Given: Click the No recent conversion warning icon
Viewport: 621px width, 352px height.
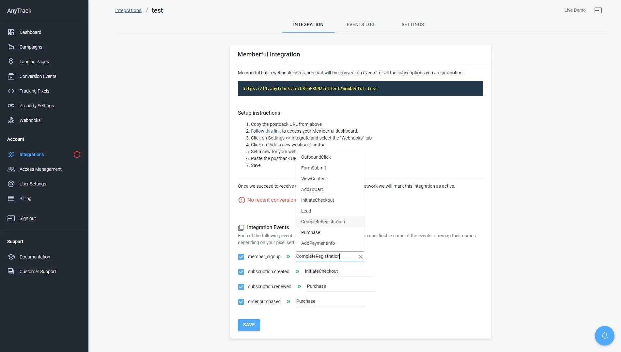Looking at the screenshot, I should [x=241, y=200].
